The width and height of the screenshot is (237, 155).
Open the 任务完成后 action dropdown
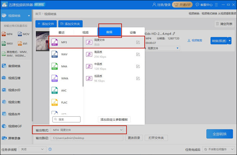coord(219,149)
